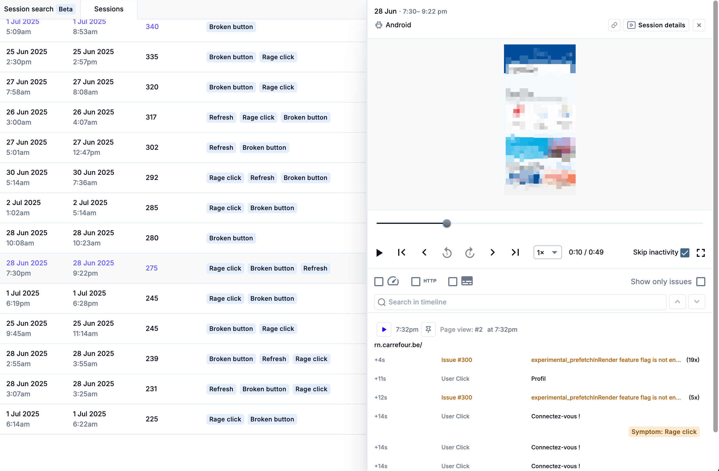The width and height of the screenshot is (719, 471).
Task: Enable Show only issues checkbox
Action: [701, 282]
